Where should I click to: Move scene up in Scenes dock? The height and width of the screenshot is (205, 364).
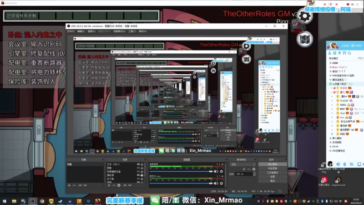[x=80, y=185]
